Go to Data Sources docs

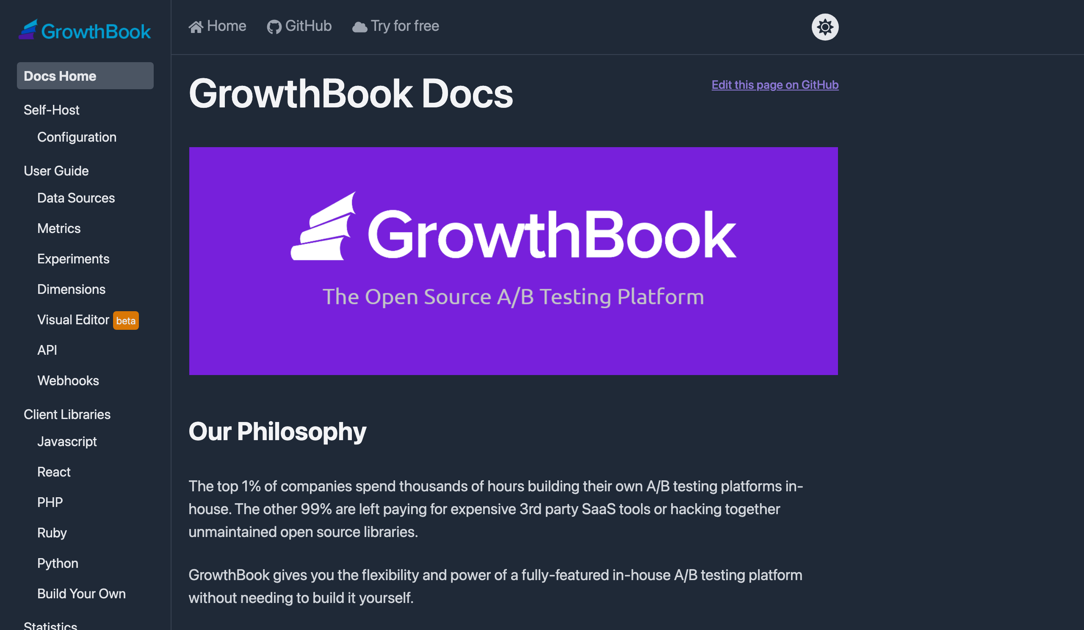[76, 198]
